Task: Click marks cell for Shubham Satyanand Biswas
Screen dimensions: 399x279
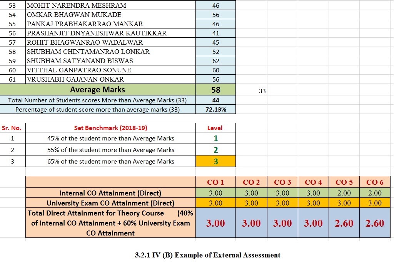Action: click(x=215, y=61)
